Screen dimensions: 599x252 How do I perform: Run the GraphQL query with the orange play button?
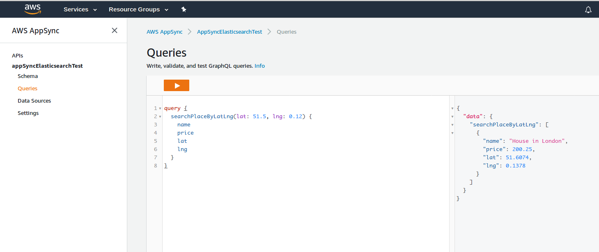177,85
